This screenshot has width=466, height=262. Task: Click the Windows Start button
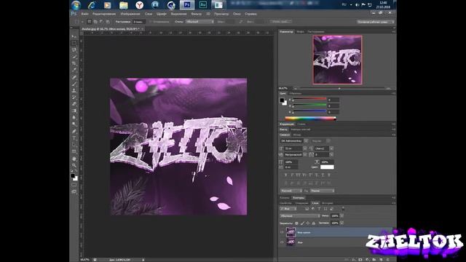[76, 5]
